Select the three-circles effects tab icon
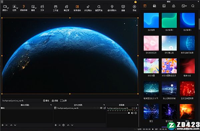Screen dimensions: 200x131 [174, 6]
